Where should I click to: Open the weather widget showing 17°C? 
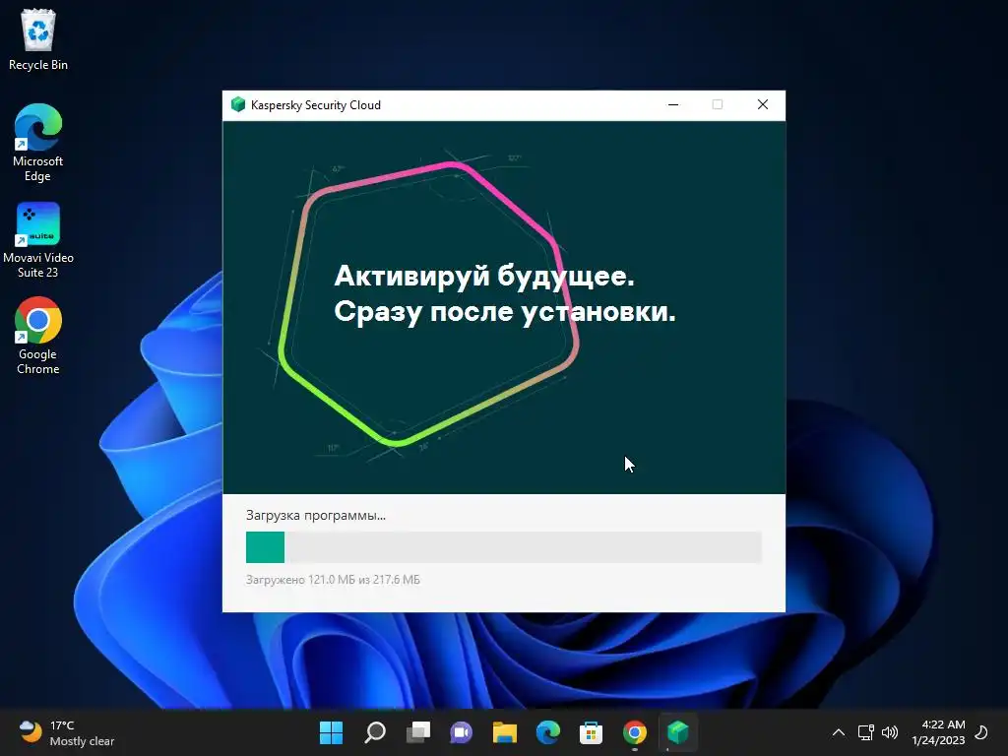click(66, 732)
